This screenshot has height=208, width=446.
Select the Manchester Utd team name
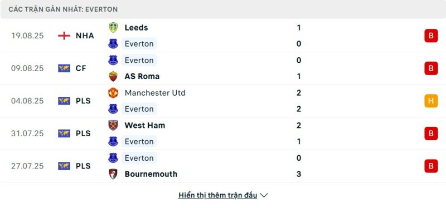[155, 93]
